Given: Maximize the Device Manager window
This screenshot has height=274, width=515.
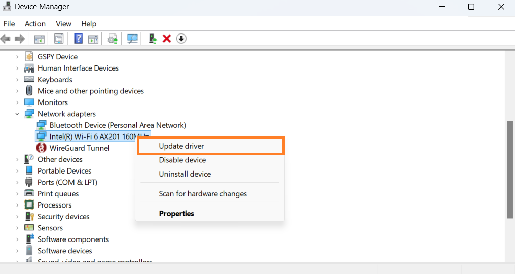Looking at the screenshot, I should point(471,7).
